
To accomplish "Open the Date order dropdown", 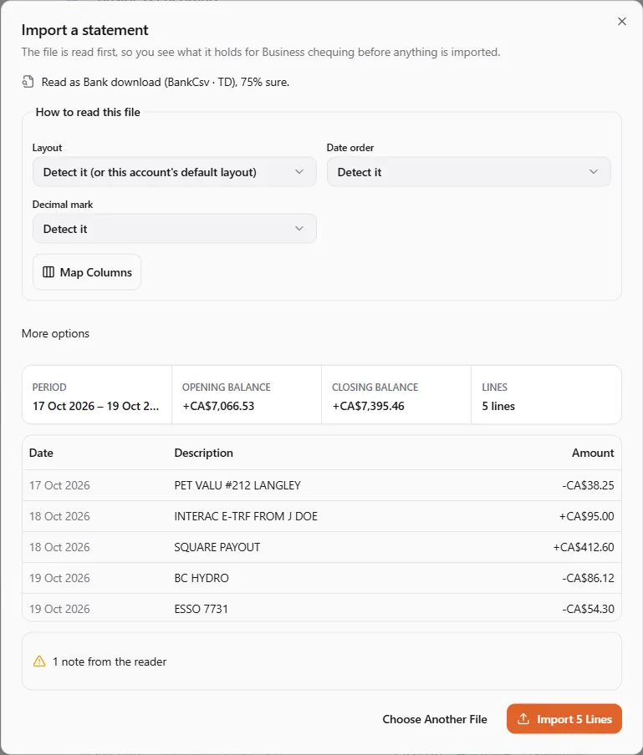I will pos(468,172).
